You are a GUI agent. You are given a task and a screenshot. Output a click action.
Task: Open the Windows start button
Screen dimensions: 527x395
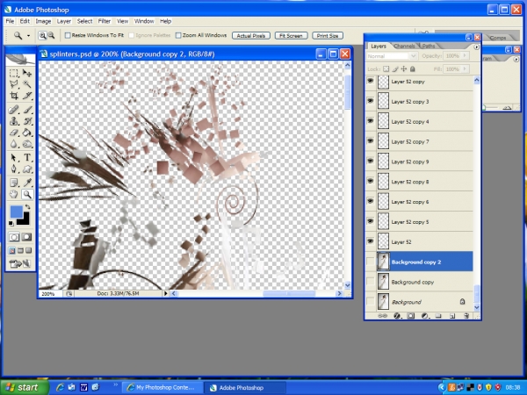pos(24,388)
